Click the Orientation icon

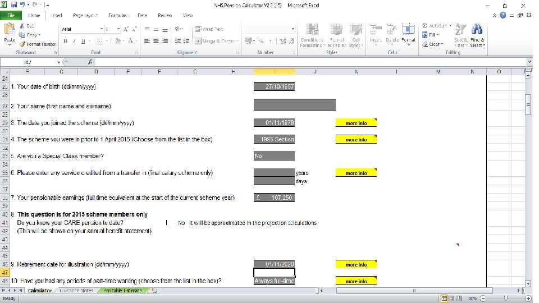click(178, 29)
